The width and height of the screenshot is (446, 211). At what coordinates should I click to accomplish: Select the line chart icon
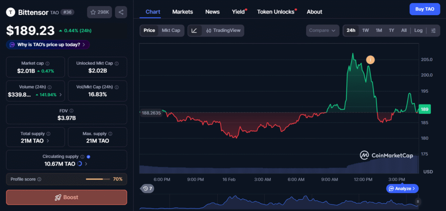coord(194,31)
